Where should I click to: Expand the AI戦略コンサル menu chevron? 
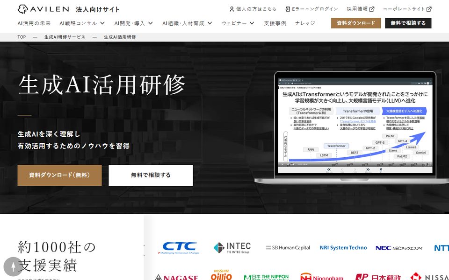[x=102, y=23]
